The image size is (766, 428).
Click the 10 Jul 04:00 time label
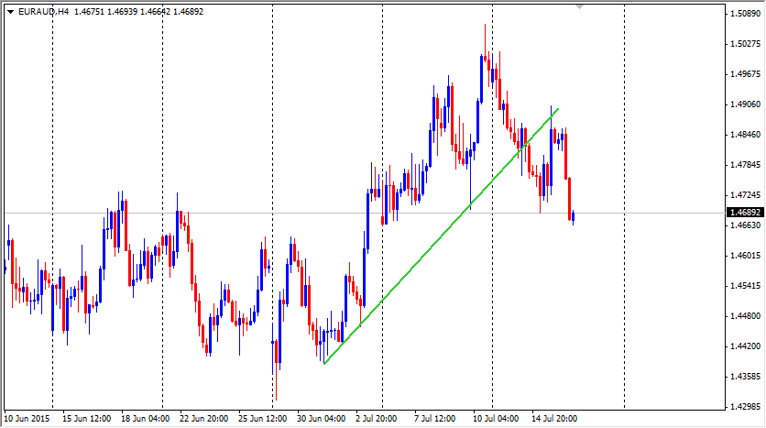click(496, 419)
